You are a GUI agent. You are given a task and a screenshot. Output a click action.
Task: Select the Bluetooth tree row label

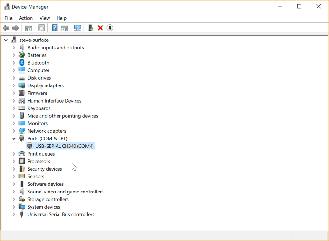coord(38,63)
